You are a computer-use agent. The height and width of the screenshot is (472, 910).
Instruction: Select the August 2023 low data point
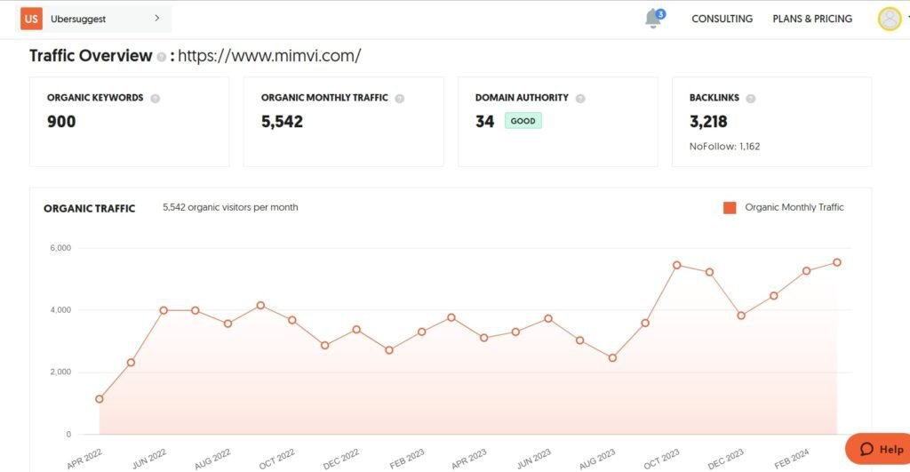(x=612, y=358)
